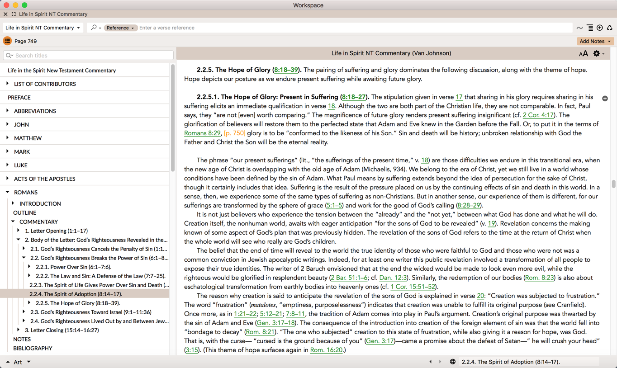Collapse 2. Body of the Letter node
617x368 pixels.
click(18, 240)
